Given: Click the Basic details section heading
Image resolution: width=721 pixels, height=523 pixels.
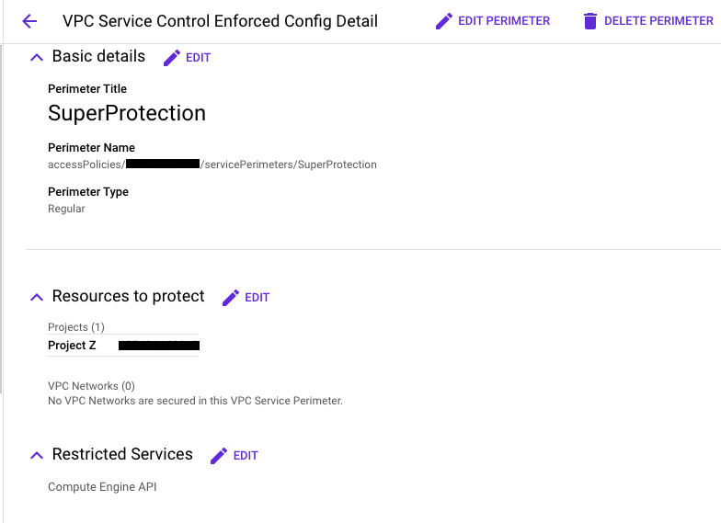Looking at the screenshot, I should click(98, 56).
